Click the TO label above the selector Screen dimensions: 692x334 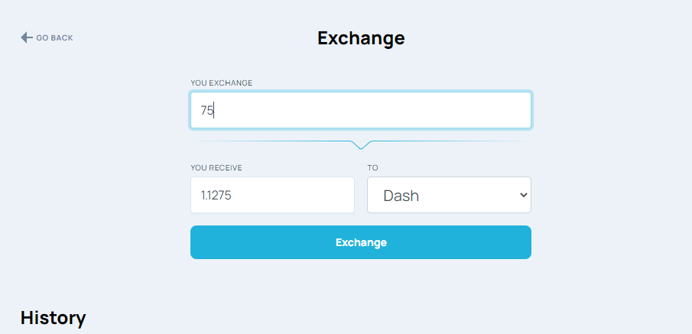372,167
